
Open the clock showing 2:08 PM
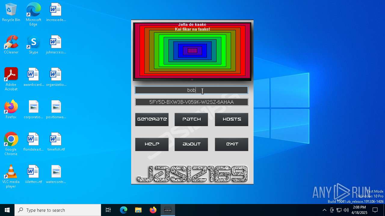359,210
